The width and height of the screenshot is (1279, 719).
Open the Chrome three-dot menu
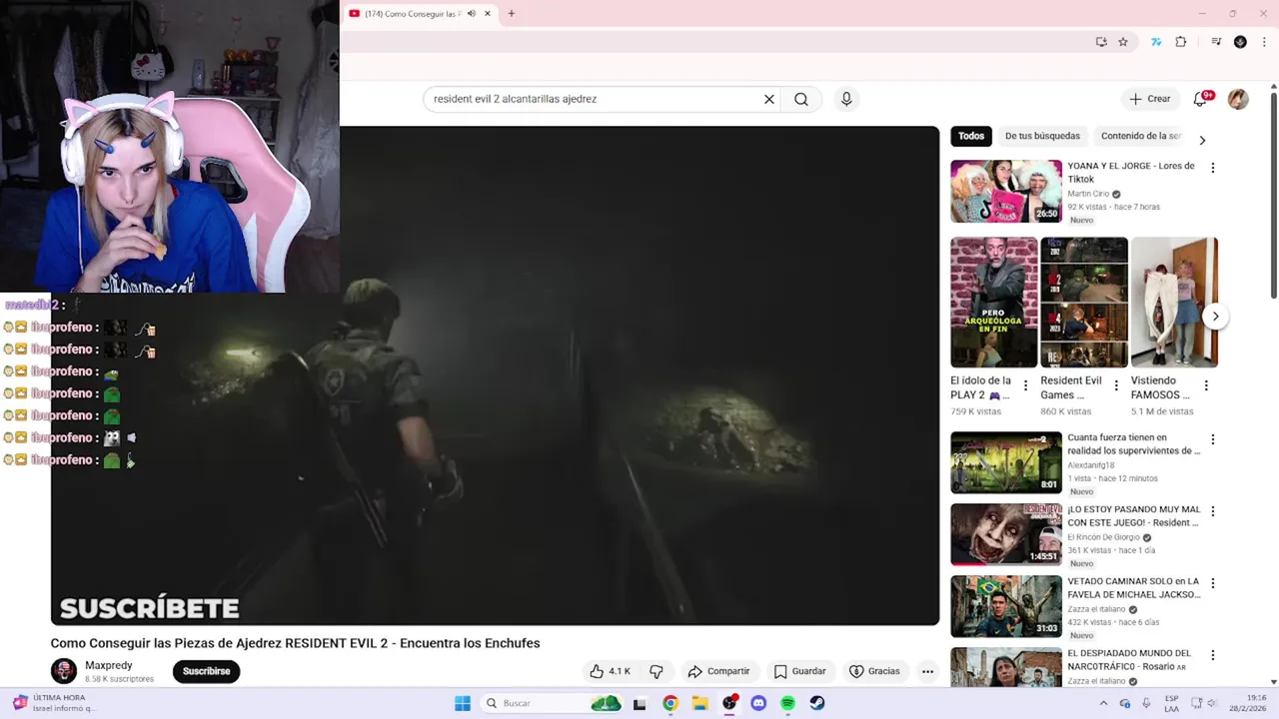[1264, 42]
